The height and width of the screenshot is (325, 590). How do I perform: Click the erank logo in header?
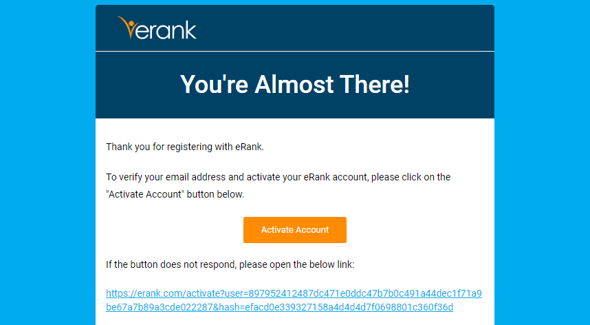point(157,28)
